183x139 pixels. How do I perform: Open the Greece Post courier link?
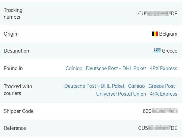click(162, 86)
